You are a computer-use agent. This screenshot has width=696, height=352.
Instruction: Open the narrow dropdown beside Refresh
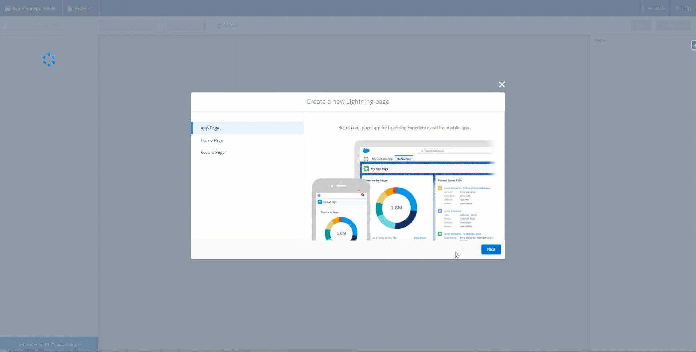184,25
